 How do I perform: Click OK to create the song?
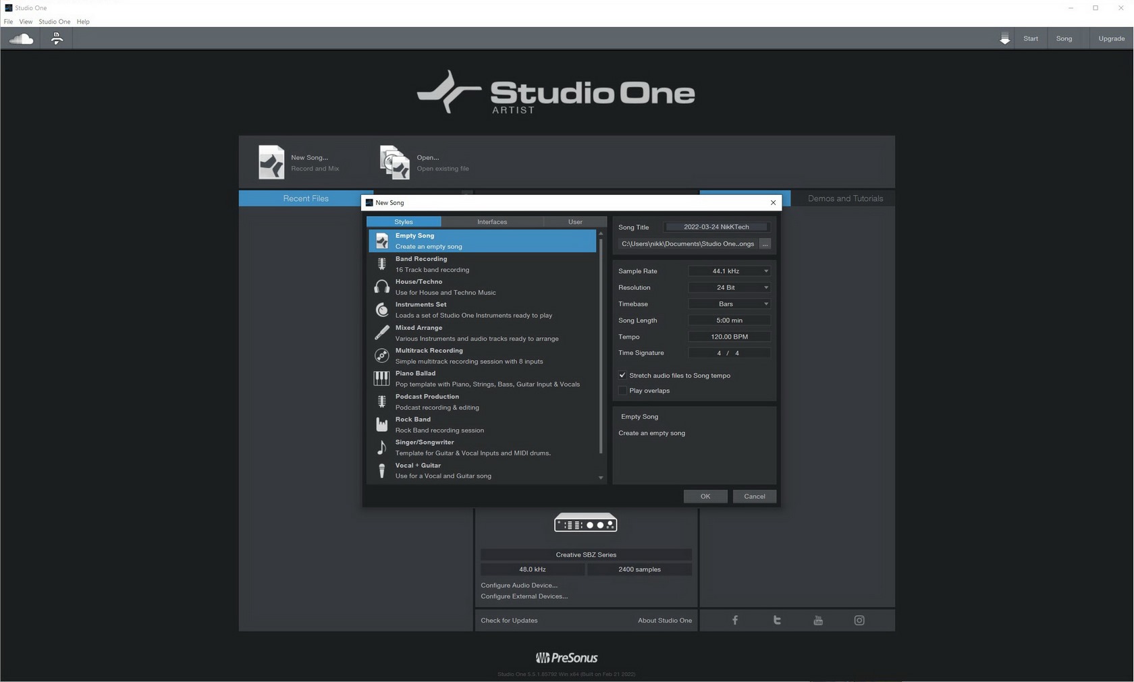click(x=705, y=496)
